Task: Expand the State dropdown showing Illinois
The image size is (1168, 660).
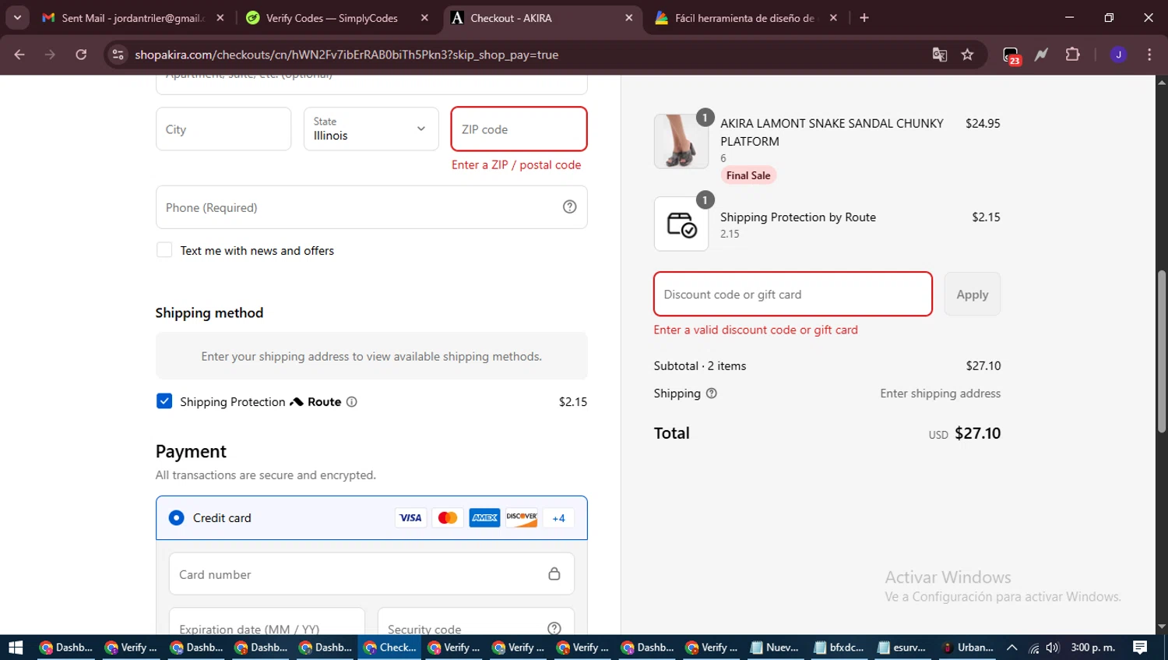Action: tap(371, 129)
